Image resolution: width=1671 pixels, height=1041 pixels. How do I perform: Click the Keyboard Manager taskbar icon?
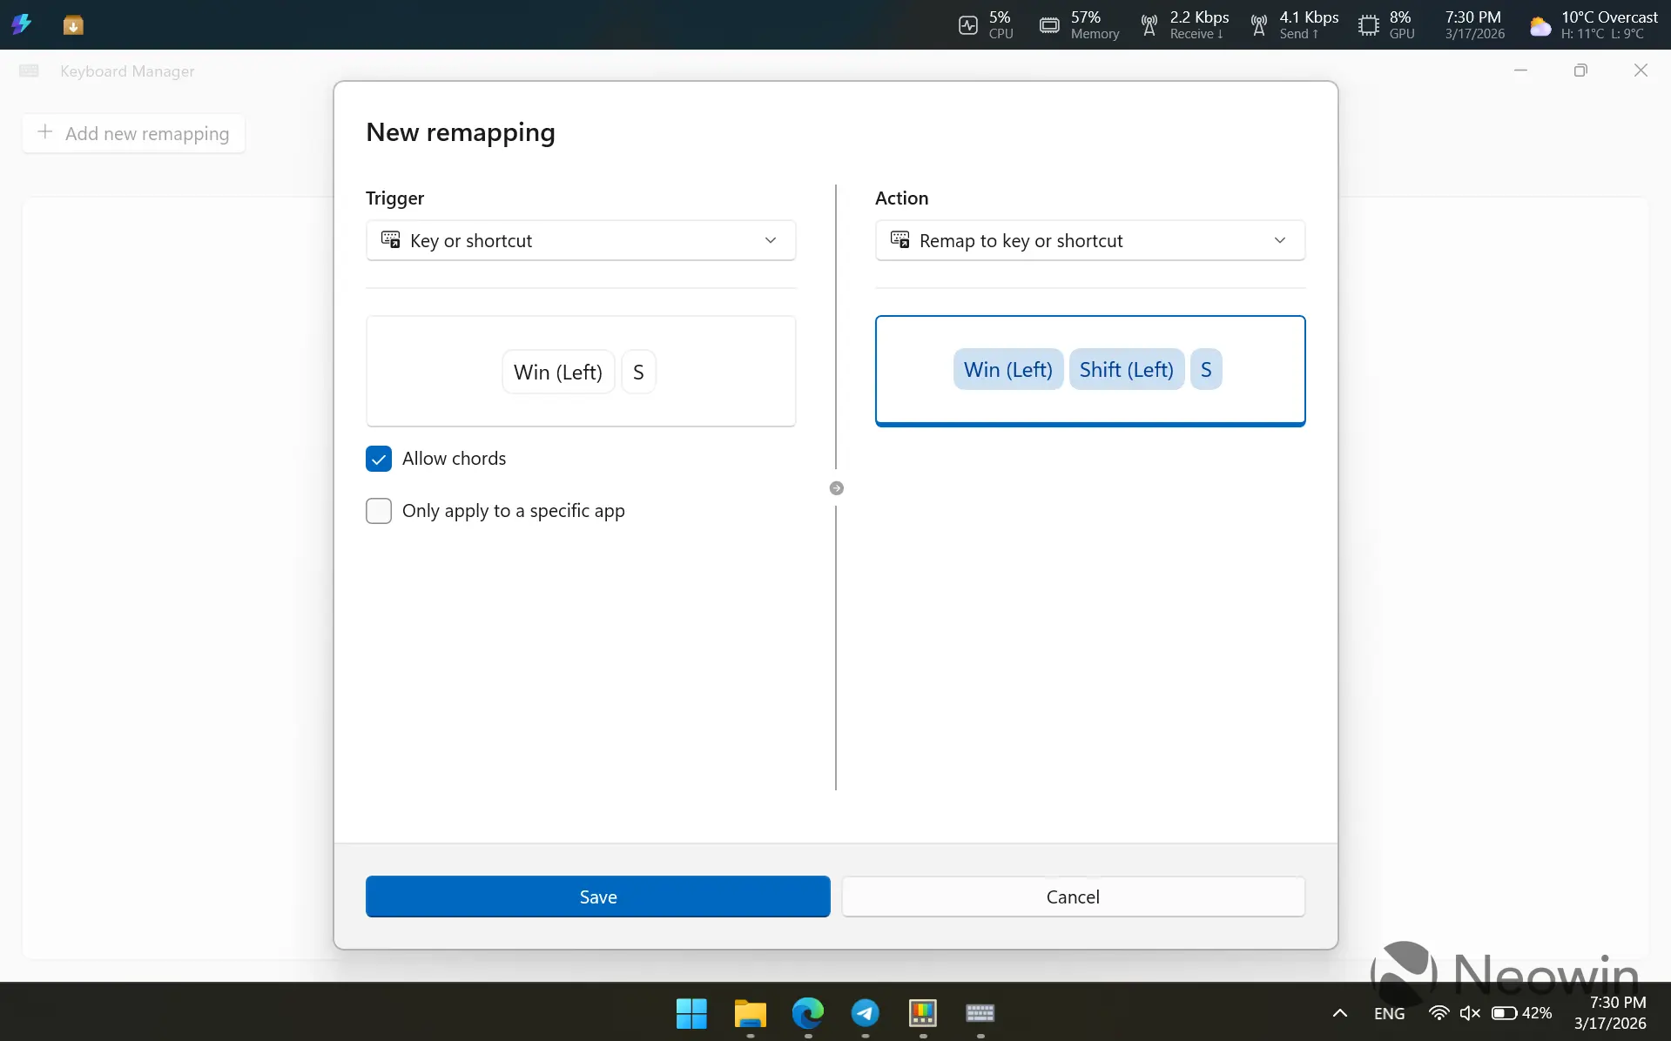coord(980,1013)
